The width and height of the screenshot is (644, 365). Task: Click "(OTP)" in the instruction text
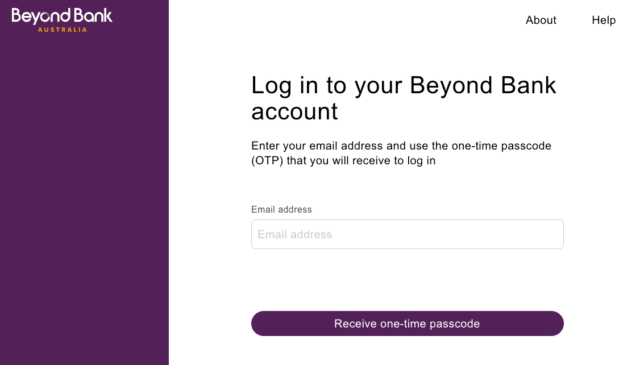tap(267, 161)
